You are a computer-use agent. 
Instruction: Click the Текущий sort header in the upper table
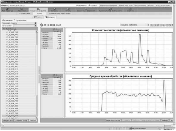tap(57, 31)
